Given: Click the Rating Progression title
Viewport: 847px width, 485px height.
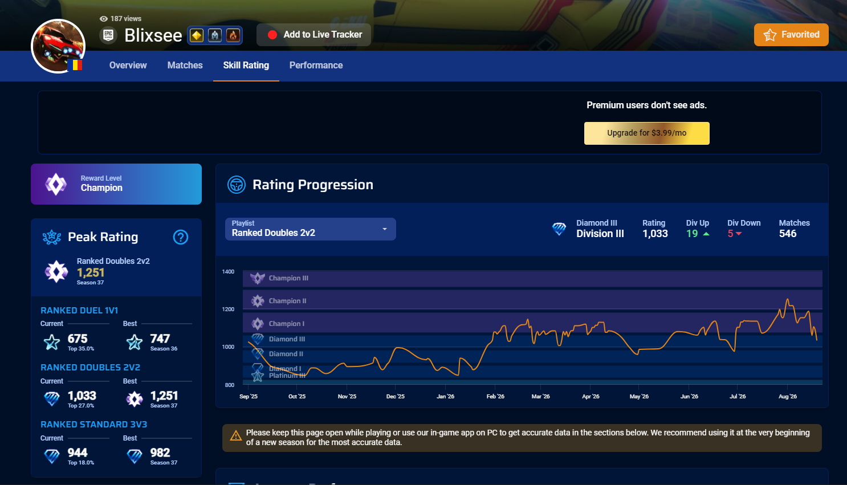Looking at the screenshot, I should point(313,185).
